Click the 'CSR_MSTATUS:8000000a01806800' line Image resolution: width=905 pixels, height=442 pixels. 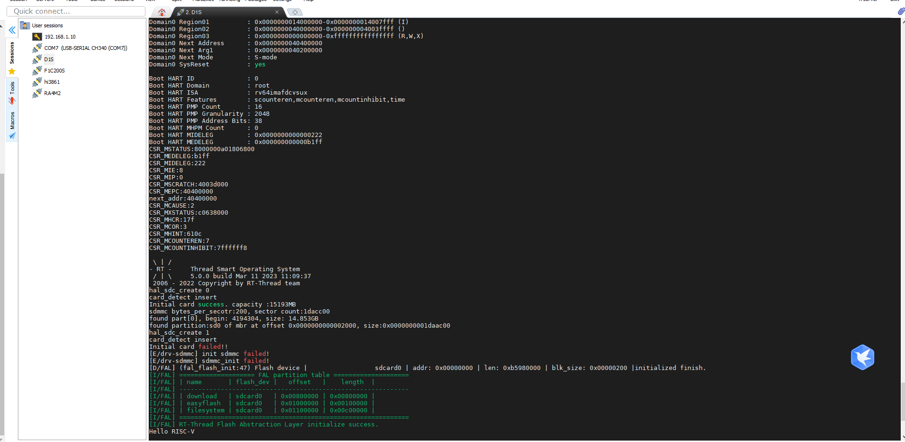tap(202, 149)
